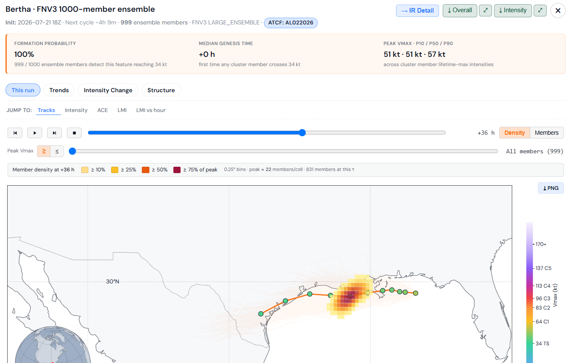Set Peak Vmax filter to ≥

point(44,151)
